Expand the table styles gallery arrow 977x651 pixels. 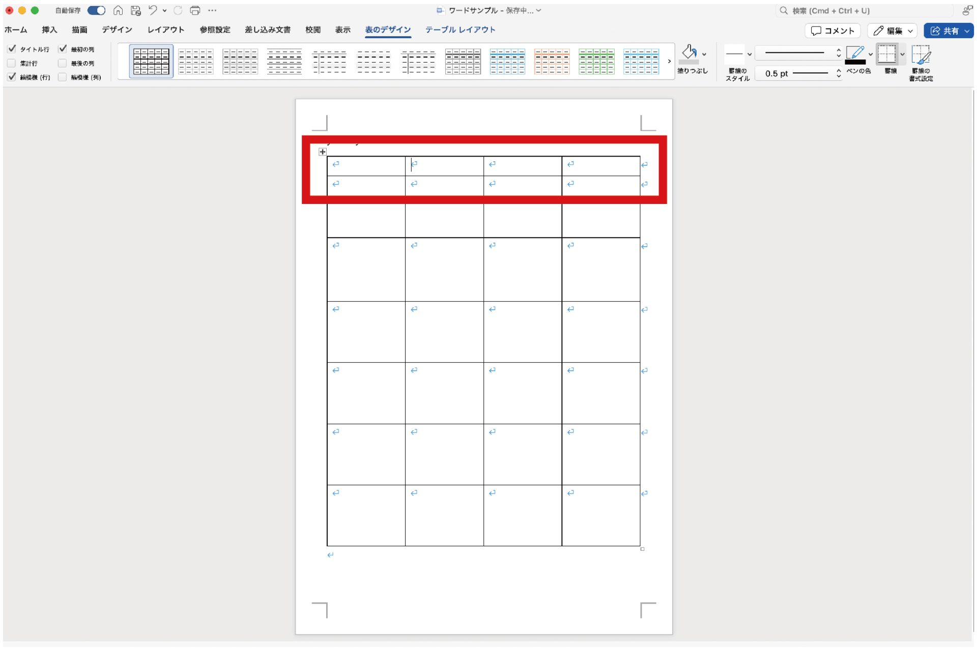pos(669,61)
